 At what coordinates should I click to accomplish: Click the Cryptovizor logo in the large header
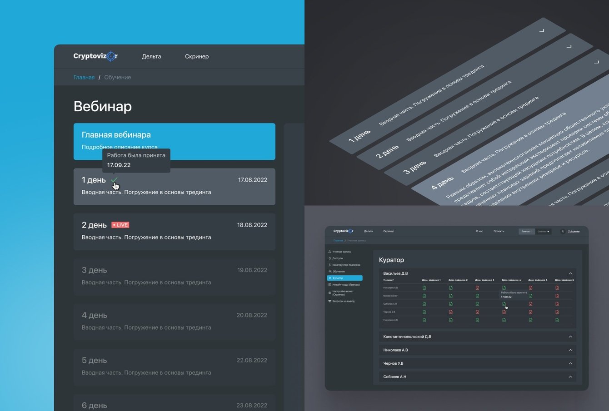(x=95, y=56)
